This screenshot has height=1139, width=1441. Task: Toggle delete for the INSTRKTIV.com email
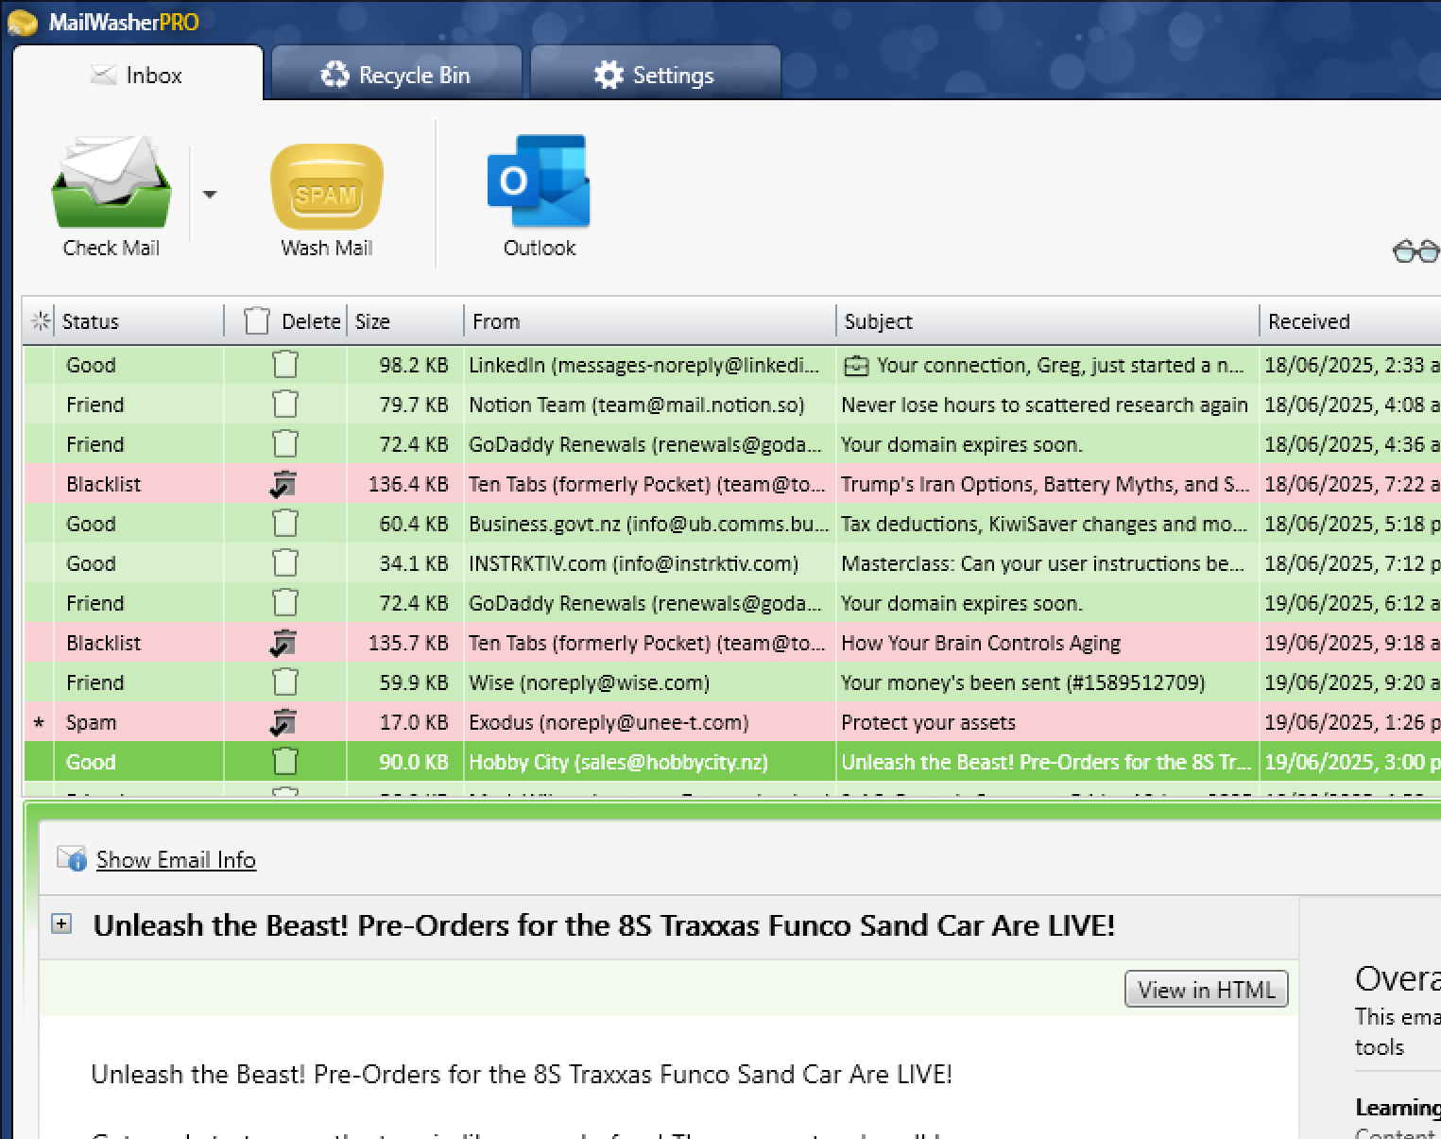pos(284,563)
